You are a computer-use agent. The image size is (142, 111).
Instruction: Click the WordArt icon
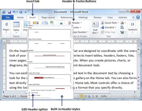(102, 27)
